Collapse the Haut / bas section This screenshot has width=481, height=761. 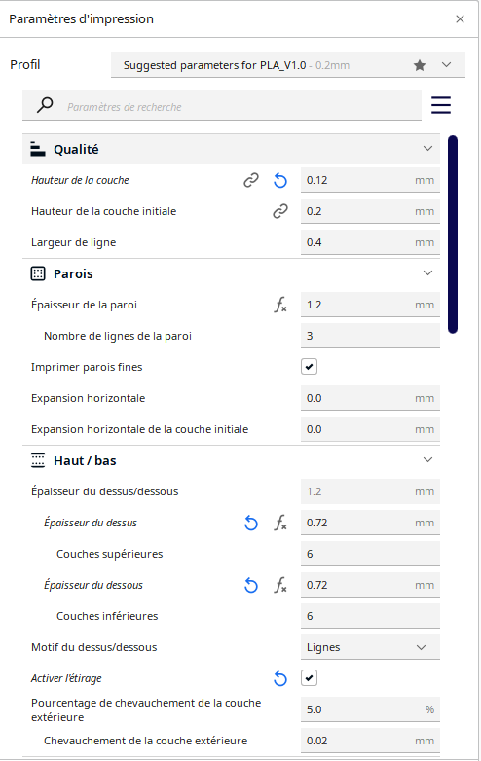tap(427, 459)
